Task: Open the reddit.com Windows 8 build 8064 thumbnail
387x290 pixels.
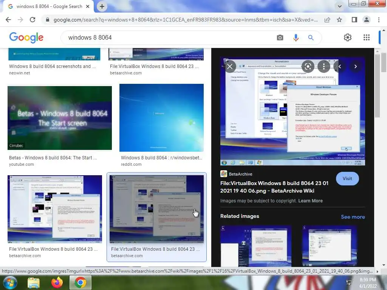Action: (161, 118)
